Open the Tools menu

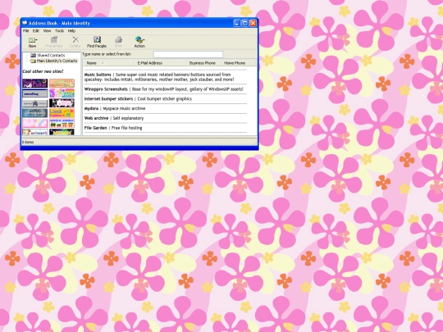point(59,31)
